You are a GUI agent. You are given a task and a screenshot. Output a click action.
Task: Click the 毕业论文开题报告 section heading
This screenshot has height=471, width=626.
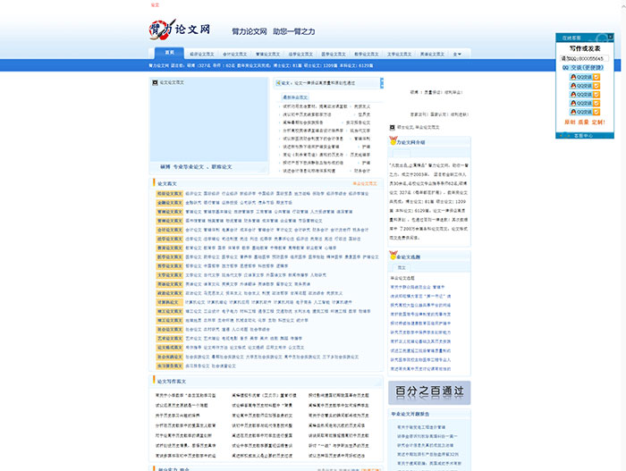click(410, 414)
